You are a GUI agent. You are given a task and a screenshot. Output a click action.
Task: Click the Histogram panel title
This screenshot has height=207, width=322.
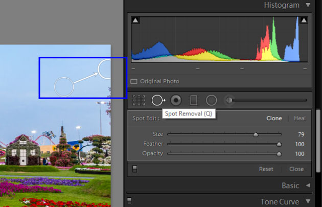[282, 5]
